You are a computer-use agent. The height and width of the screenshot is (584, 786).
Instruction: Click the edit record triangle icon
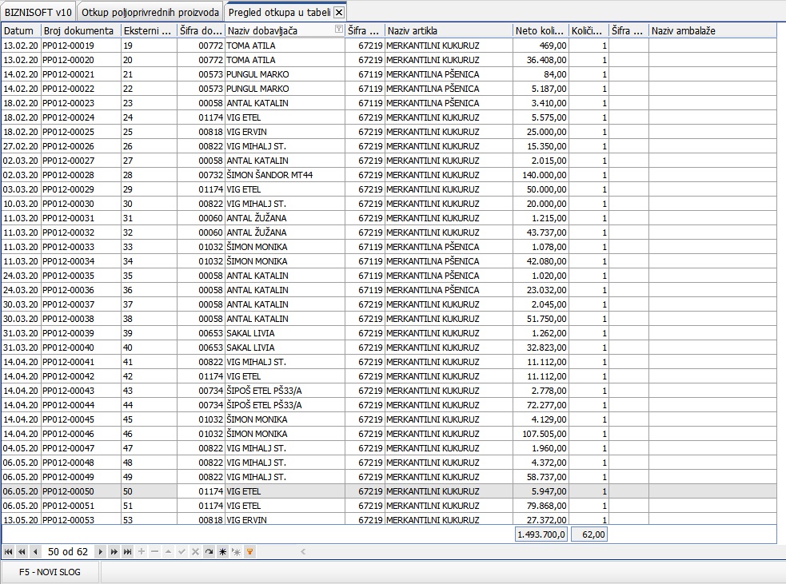pyautogui.click(x=169, y=552)
